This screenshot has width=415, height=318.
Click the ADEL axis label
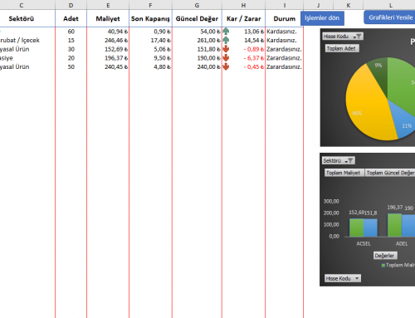pyautogui.click(x=402, y=243)
